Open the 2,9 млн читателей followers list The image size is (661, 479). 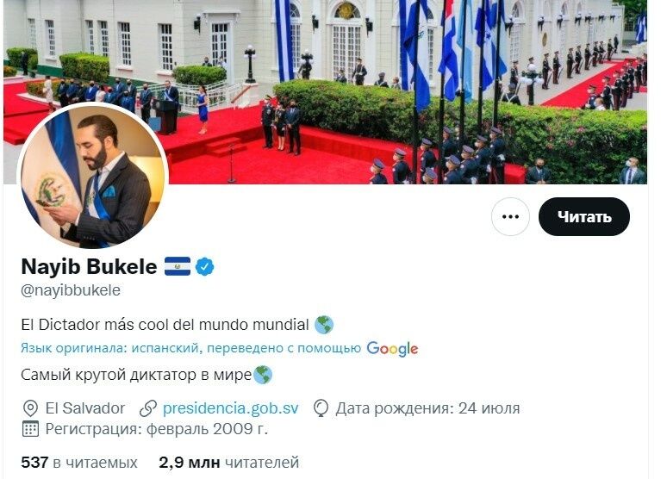229,462
